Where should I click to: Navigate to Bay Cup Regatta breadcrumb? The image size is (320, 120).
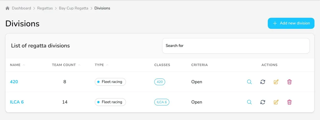(x=74, y=8)
